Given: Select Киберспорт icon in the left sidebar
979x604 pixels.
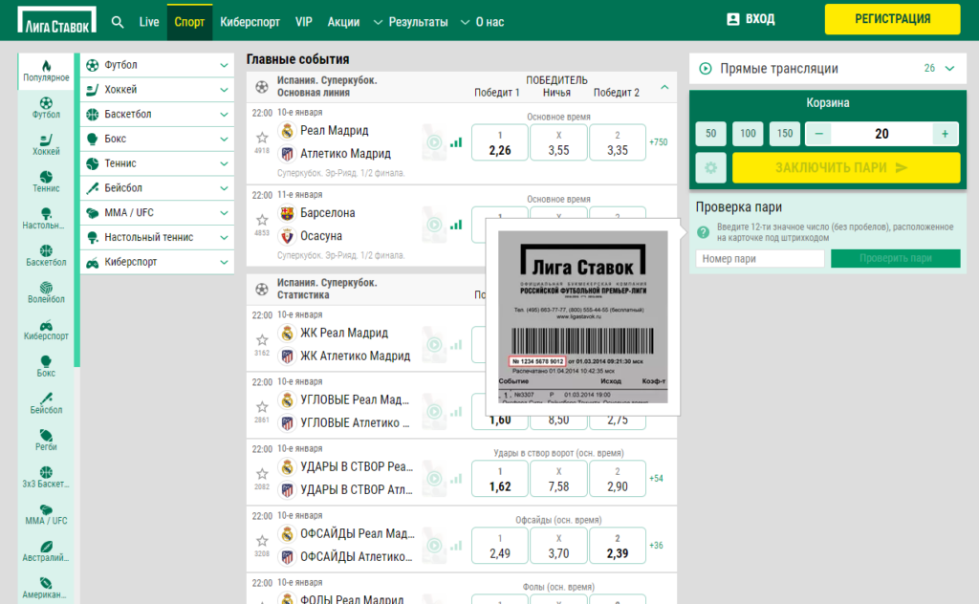Looking at the screenshot, I should click(46, 330).
